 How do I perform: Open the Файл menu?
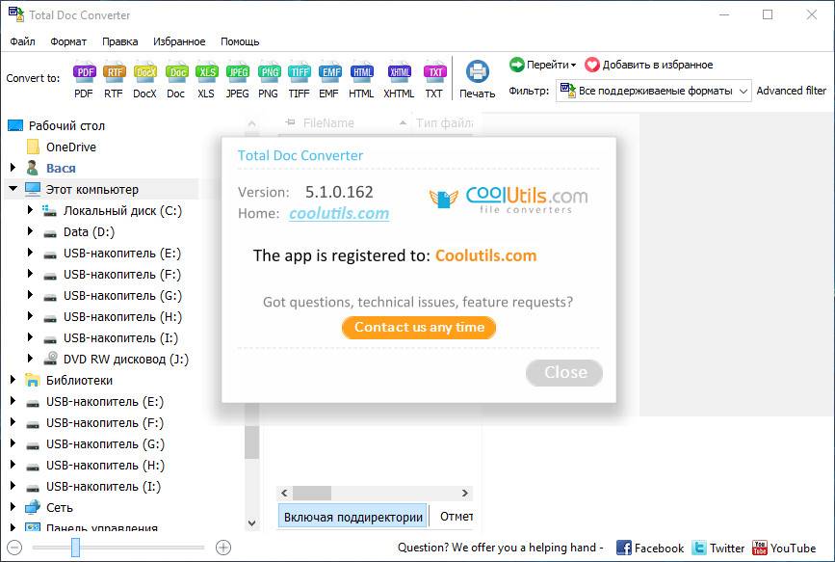(x=22, y=41)
